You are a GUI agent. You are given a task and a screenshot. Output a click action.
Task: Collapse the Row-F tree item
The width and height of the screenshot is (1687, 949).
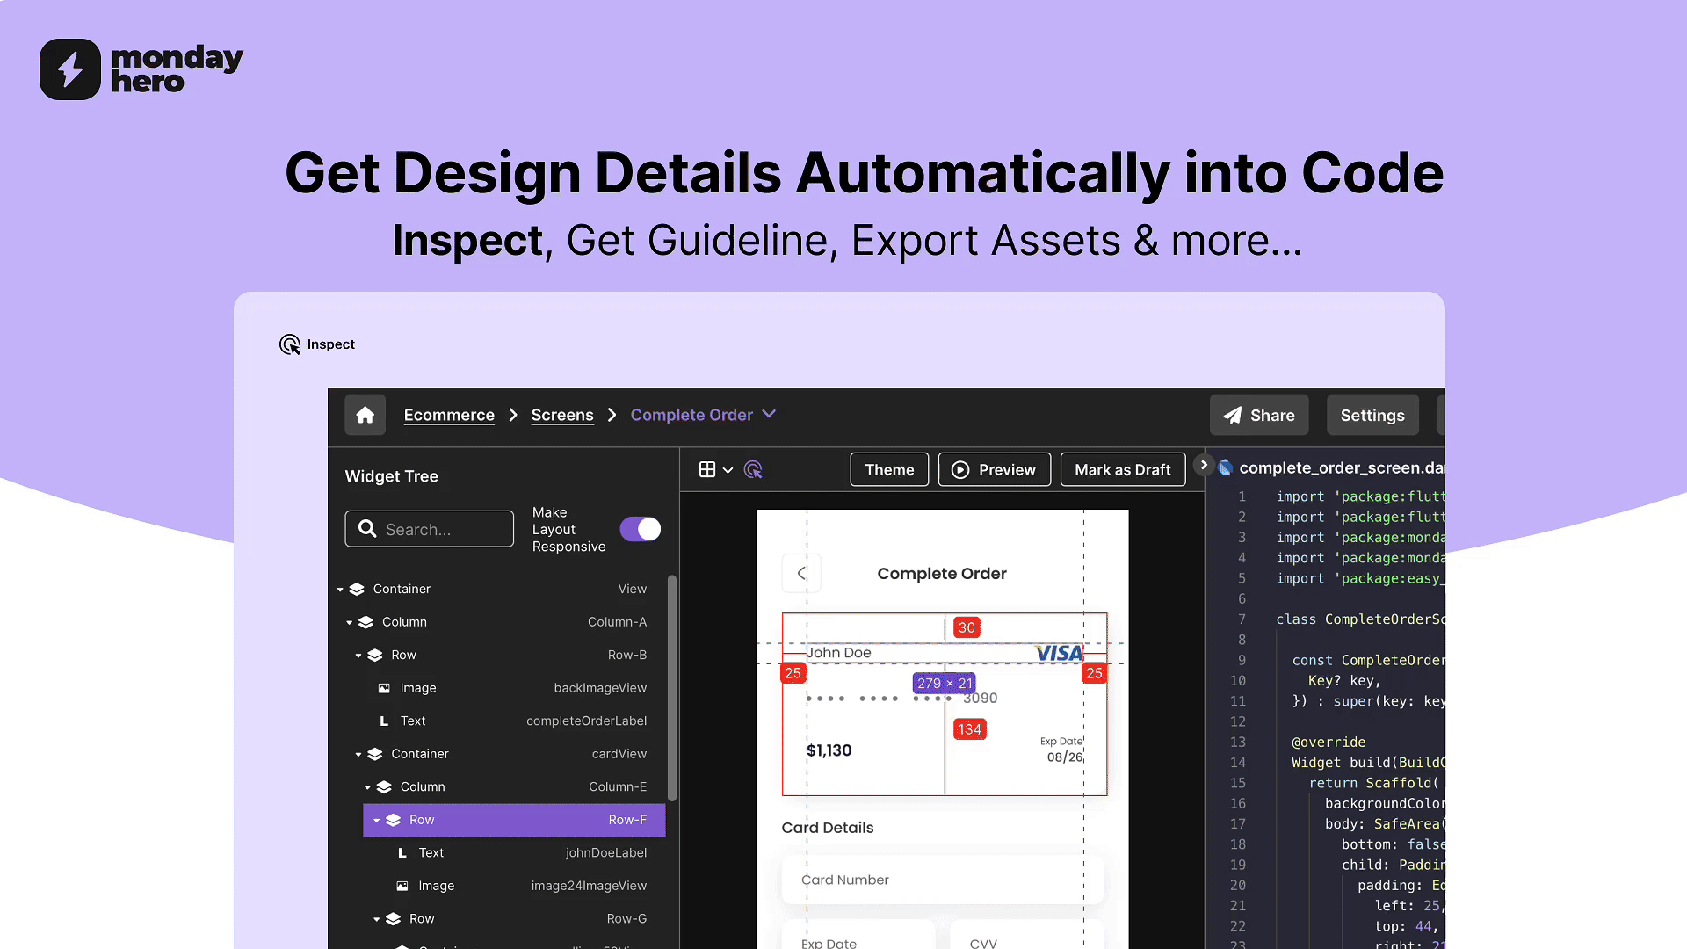[376, 820]
